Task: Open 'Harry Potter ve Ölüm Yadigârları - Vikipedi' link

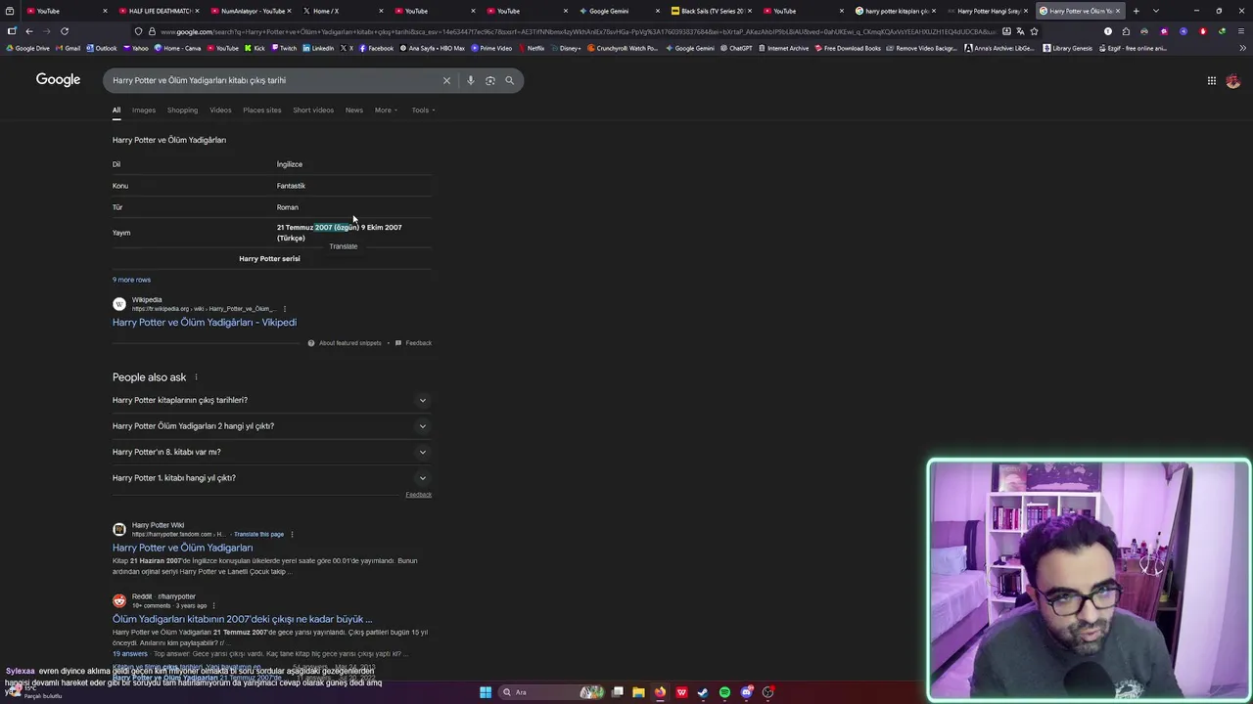Action: tap(205, 323)
